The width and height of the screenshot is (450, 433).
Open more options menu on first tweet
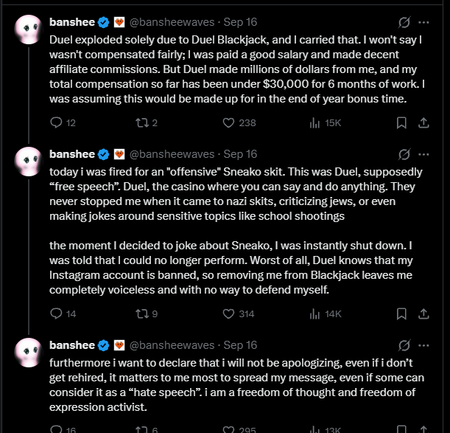423,22
